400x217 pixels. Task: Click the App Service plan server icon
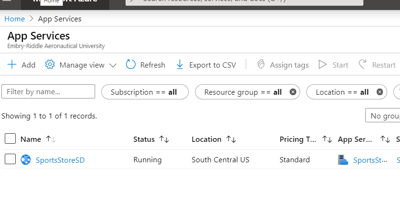coord(343,160)
